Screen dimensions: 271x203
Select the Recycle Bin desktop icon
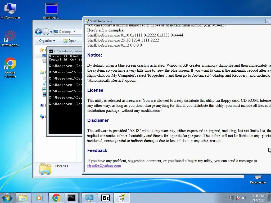point(258,179)
